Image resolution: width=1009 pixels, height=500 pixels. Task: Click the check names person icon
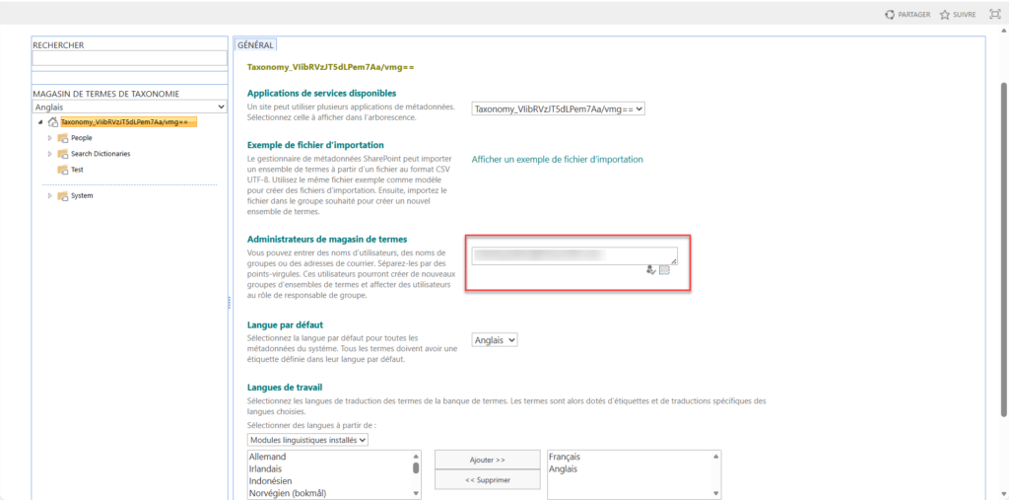point(651,269)
